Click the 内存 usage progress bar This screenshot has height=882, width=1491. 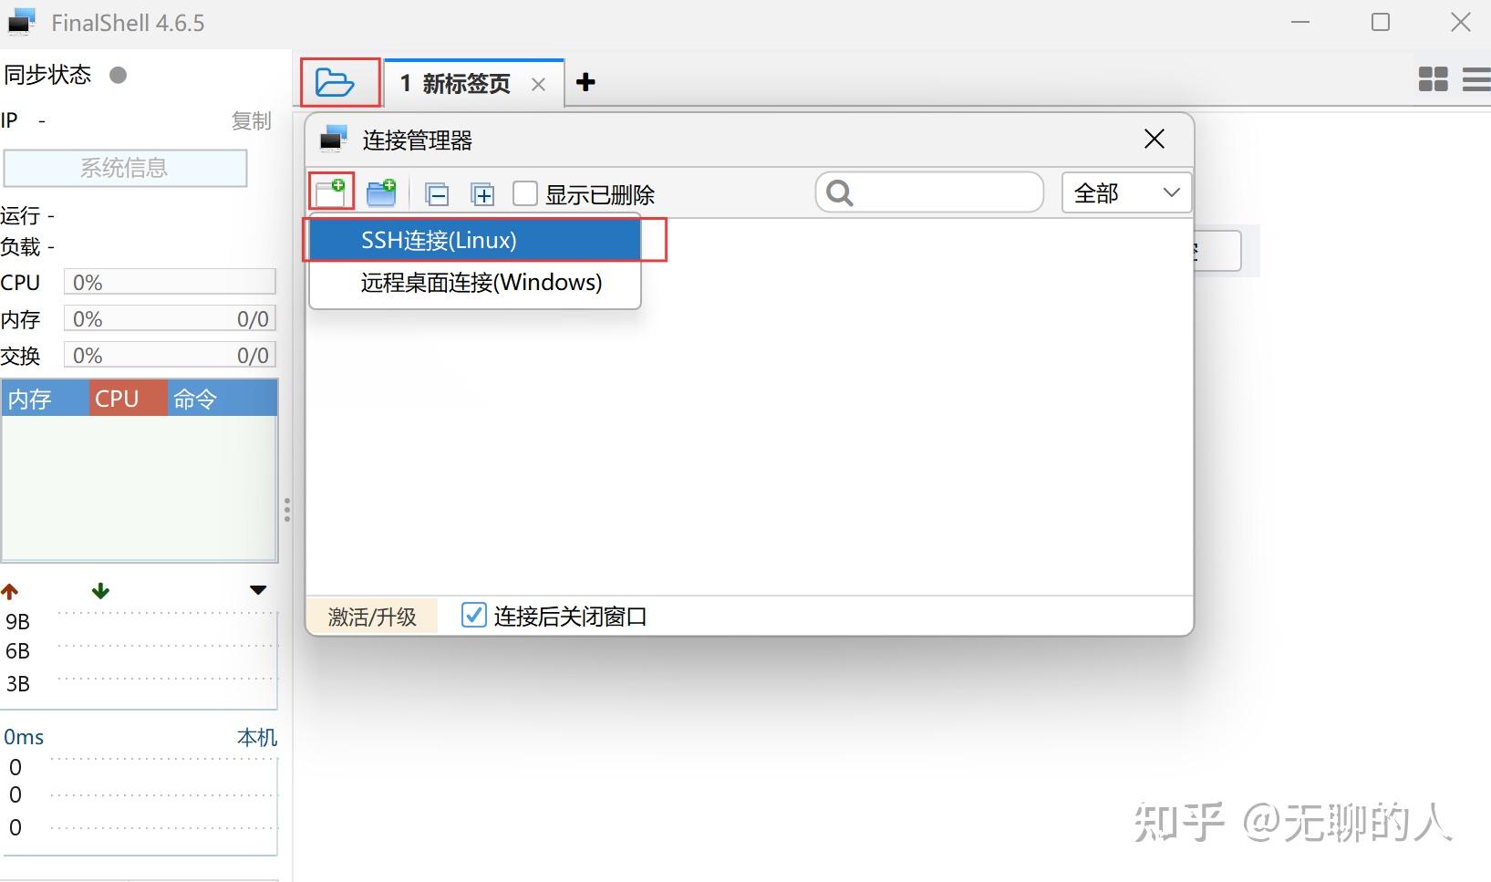click(170, 318)
